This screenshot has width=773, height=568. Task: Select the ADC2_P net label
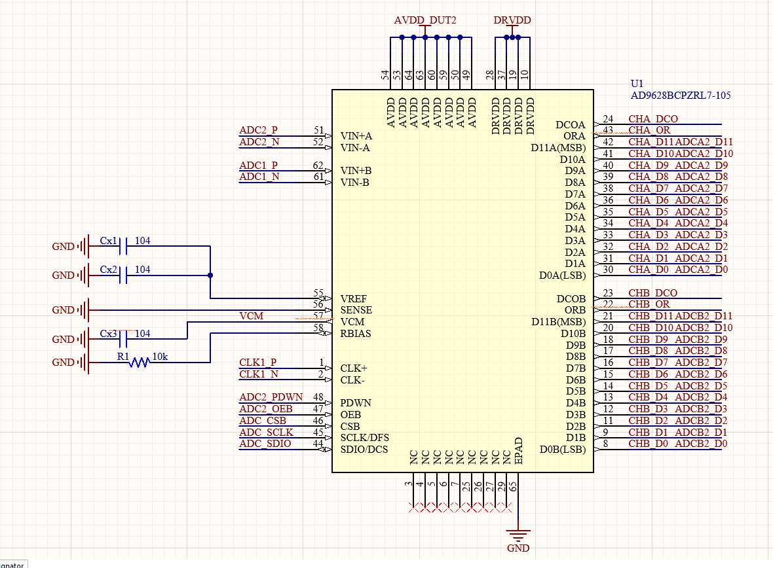[x=258, y=130]
